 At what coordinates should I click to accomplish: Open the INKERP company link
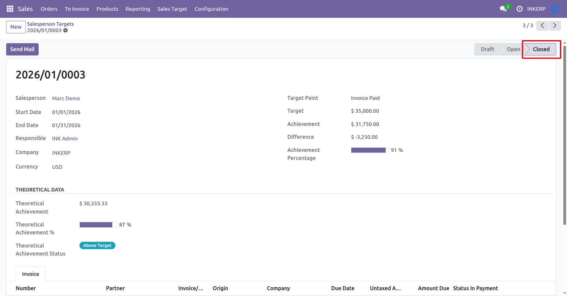[x=61, y=153]
